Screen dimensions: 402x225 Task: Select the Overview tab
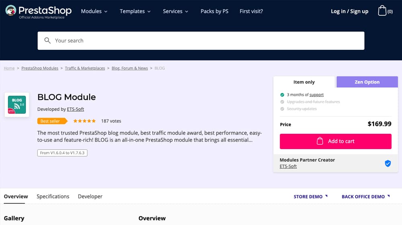16,196
